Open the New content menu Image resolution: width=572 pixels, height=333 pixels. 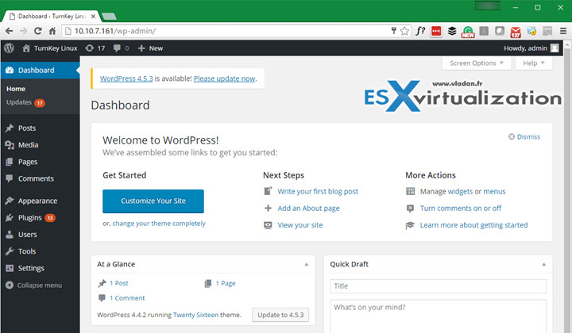tap(150, 48)
